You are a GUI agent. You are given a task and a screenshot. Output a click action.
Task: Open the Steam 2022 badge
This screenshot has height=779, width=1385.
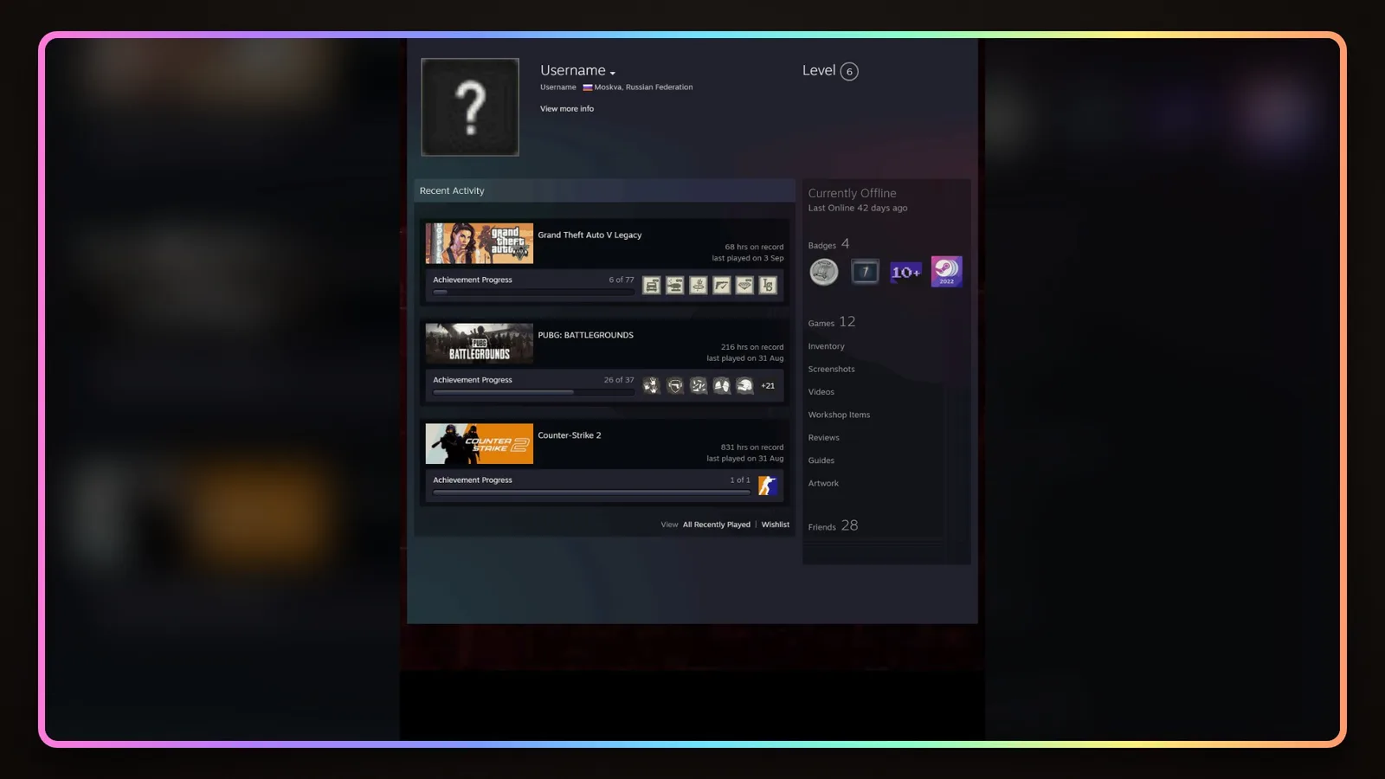[x=946, y=272]
